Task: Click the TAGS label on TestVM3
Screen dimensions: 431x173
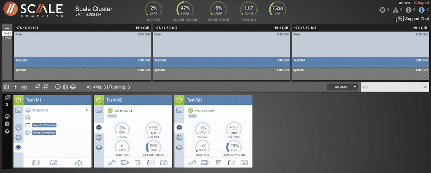Action: coord(192,116)
